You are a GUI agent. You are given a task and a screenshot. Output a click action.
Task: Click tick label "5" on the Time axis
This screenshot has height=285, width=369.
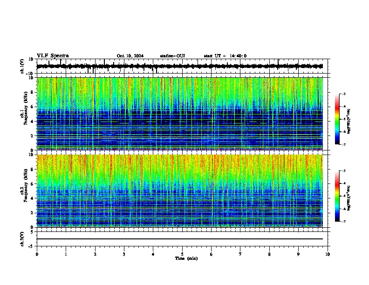(182, 254)
